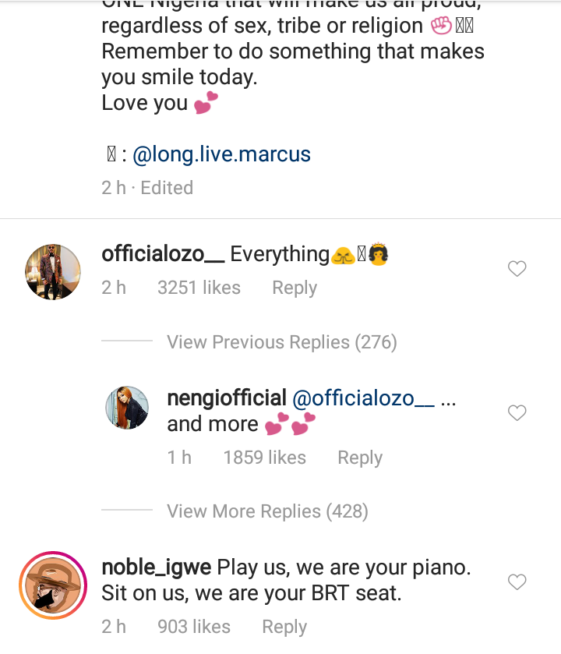Open nengiofficial's avatar photo

point(127,407)
